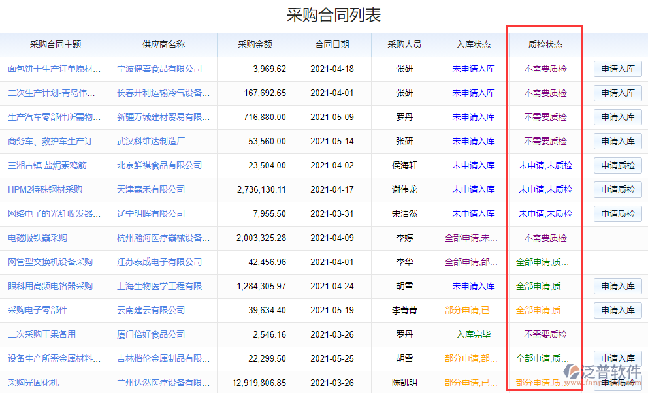The height and width of the screenshot is (393, 648).
Task: Click 申请入库 button in 商务车、救护车 row
Action: click(x=617, y=141)
